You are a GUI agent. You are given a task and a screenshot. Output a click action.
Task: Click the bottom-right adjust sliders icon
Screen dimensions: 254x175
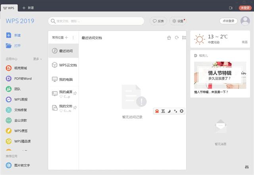(x=247, y=167)
